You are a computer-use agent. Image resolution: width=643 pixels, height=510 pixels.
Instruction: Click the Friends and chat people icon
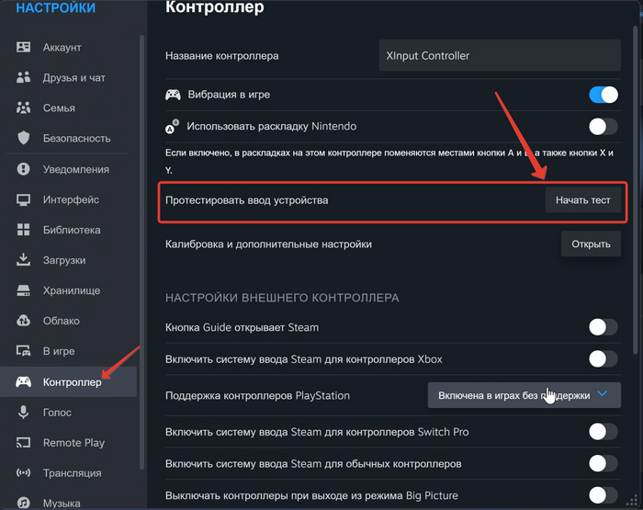tap(24, 78)
